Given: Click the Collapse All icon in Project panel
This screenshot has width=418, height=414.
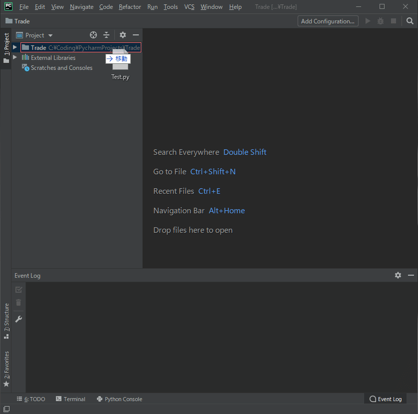Looking at the screenshot, I should pyautogui.click(x=107, y=35).
